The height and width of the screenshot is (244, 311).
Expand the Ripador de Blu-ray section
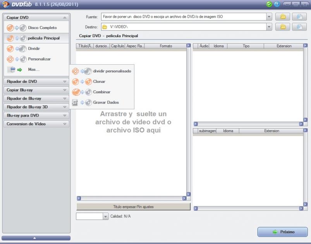pyautogui.click(x=36, y=99)
